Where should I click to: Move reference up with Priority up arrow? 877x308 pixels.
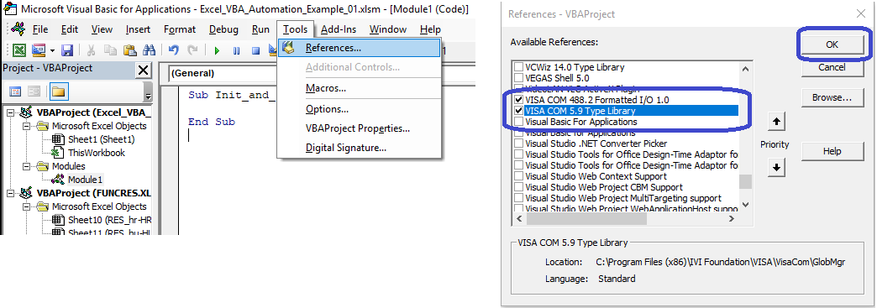tap(776, 122)
